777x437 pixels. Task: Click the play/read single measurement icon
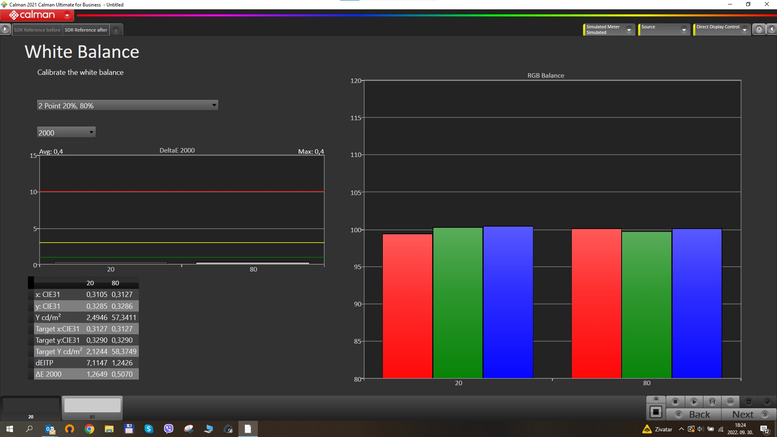[694, 402]
